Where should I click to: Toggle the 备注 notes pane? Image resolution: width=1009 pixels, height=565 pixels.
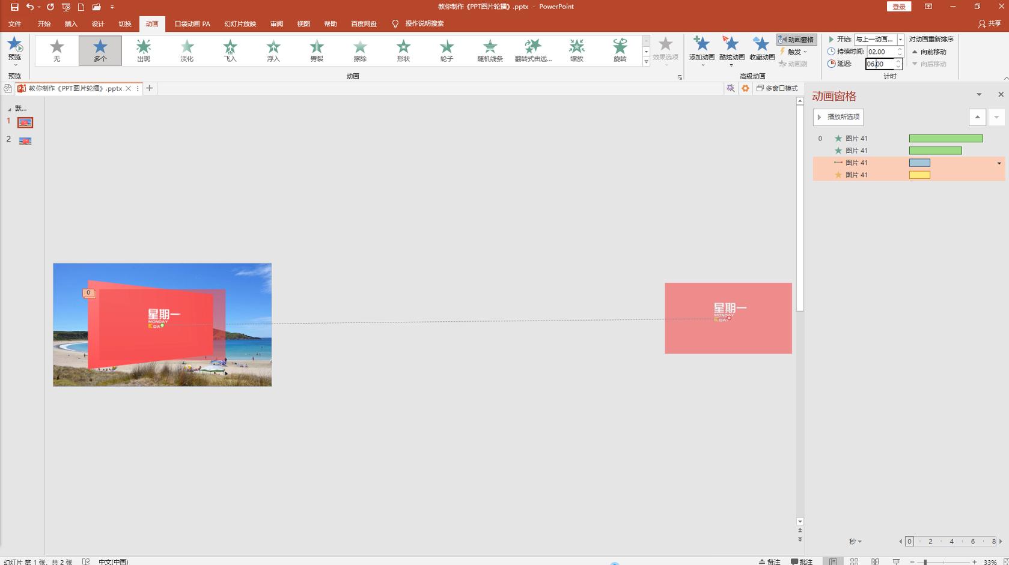(769, 561)
